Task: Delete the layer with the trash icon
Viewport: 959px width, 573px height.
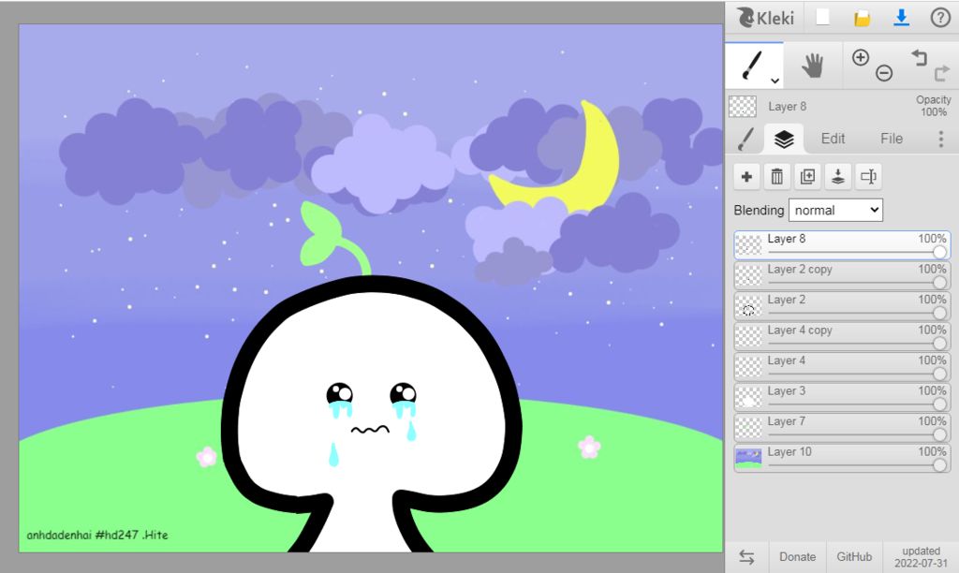Action: (x=776, y=177)
